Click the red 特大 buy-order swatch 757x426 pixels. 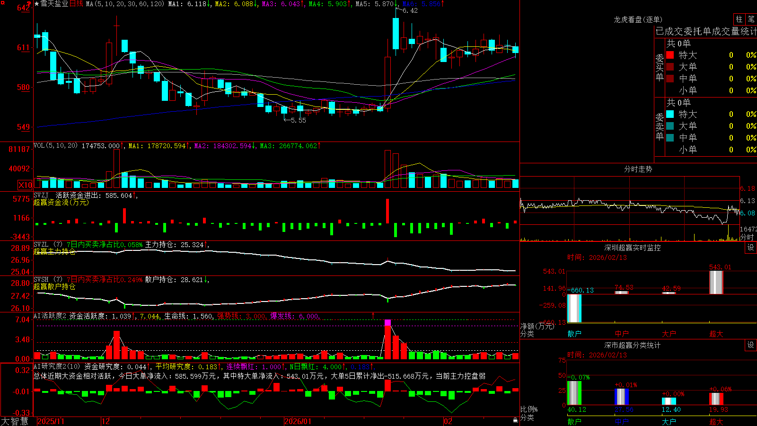[x=670, y=55]
